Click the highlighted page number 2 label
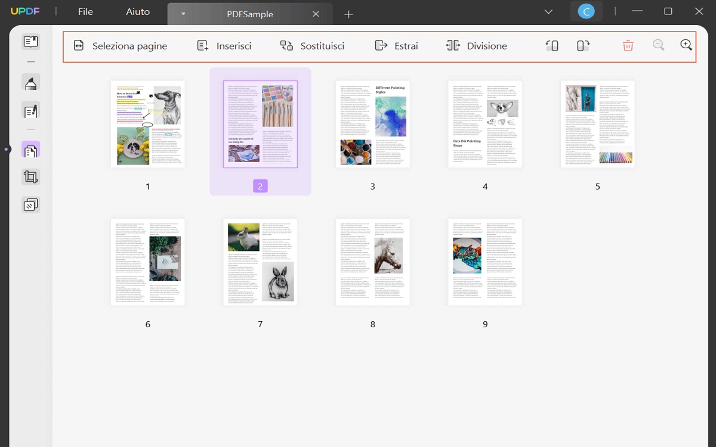The image size is (716, 447). [260, 186]
